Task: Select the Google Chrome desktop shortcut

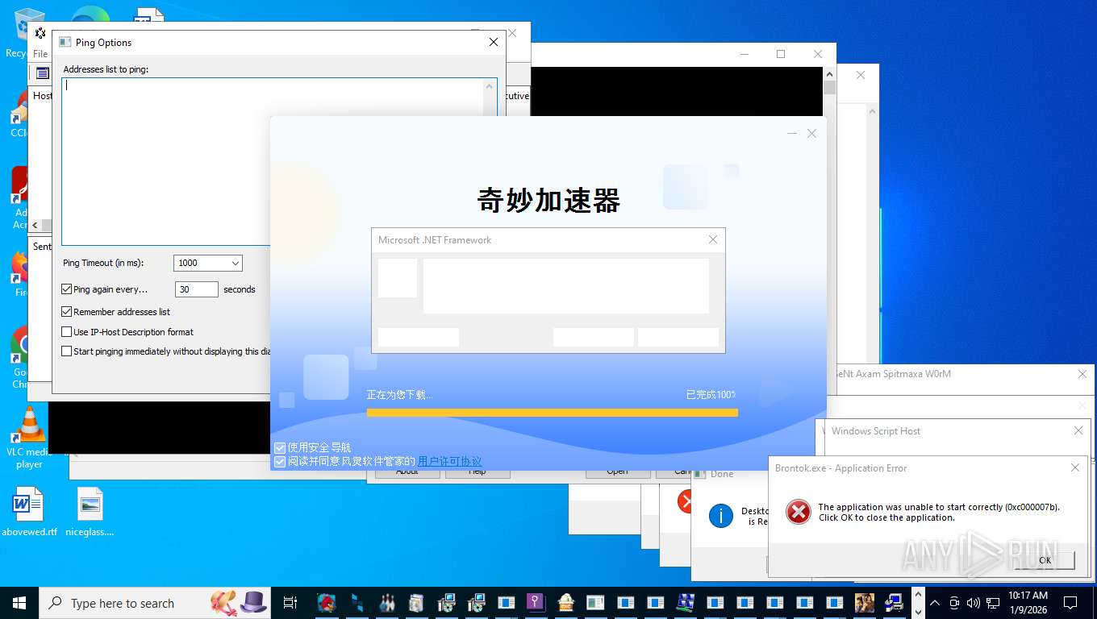Action: tap(19, 357)
